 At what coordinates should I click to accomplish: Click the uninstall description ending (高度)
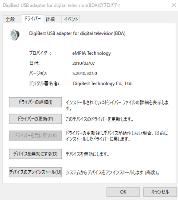pos(112,172)
